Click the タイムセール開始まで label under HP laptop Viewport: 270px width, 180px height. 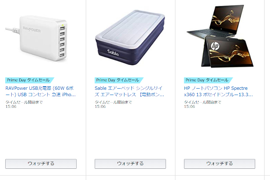[x=203, y=102]
